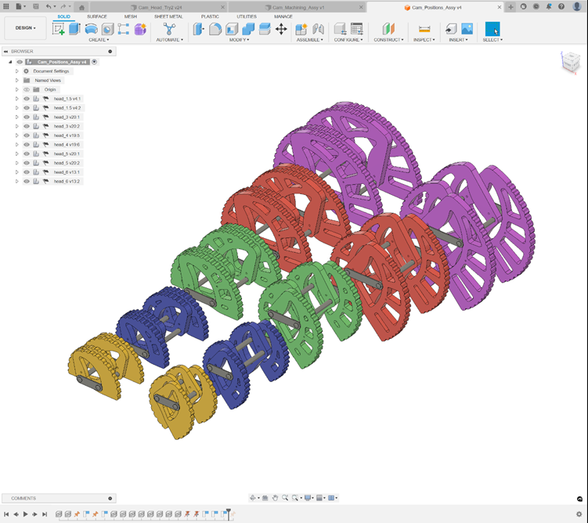Click the MODIFY menu label
This screenshot has height=523, width=588.
point(238,39)
